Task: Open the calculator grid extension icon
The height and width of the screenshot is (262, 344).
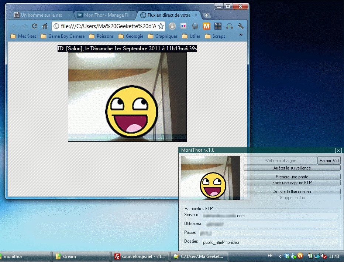Action: tap(218, 26)
